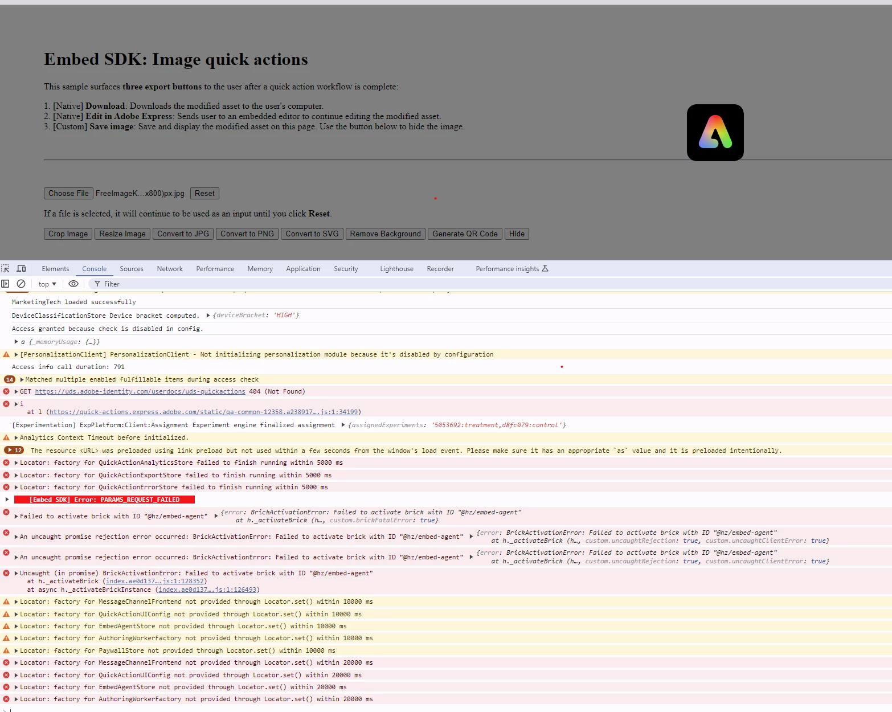The height and width of the screenshot is (712, 892).
Task: Switch to the Console tab
Action: (94, 269)
